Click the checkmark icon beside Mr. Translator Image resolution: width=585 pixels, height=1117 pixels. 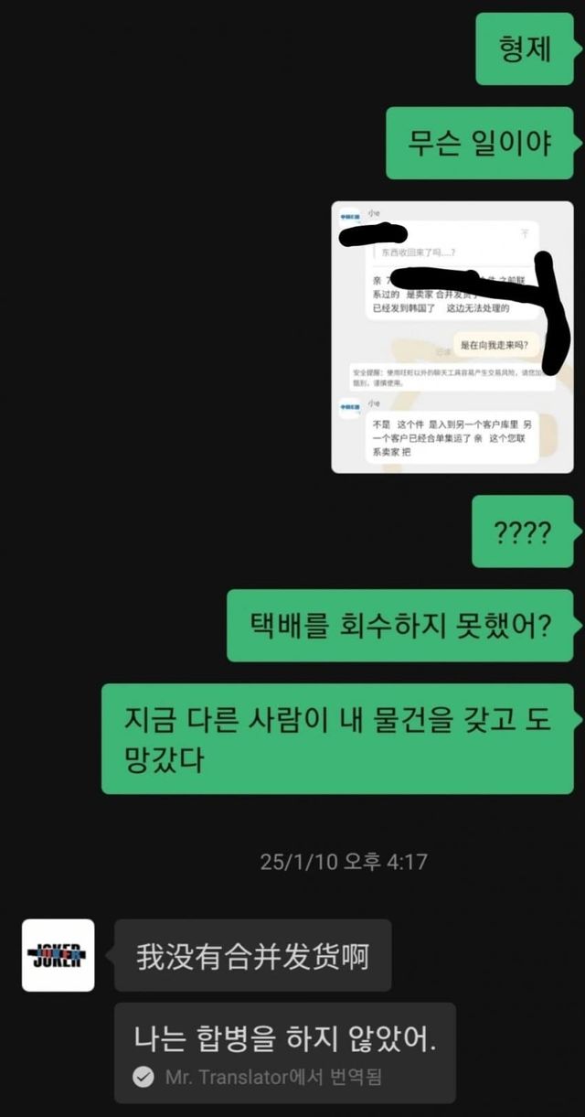[x=143, y=1077]
